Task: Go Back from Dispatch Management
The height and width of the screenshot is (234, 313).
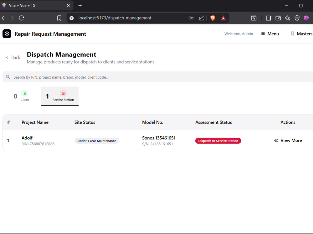Action: tap(13, 57)
